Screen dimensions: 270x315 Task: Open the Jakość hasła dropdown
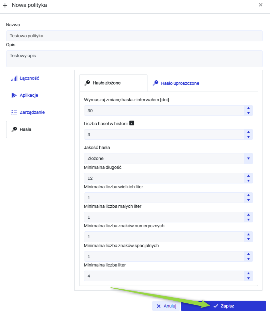pos(248,159)
